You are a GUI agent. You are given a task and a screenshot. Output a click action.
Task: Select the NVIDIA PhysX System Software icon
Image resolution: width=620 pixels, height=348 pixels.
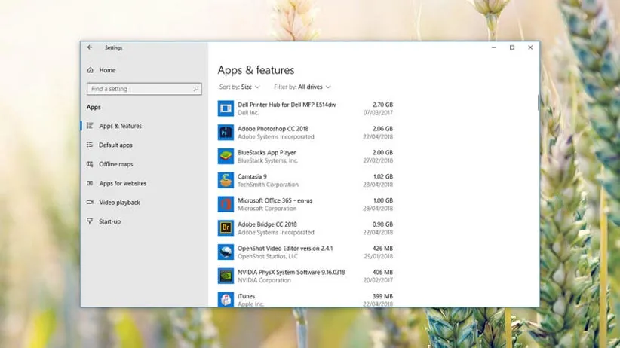point(226,276)
